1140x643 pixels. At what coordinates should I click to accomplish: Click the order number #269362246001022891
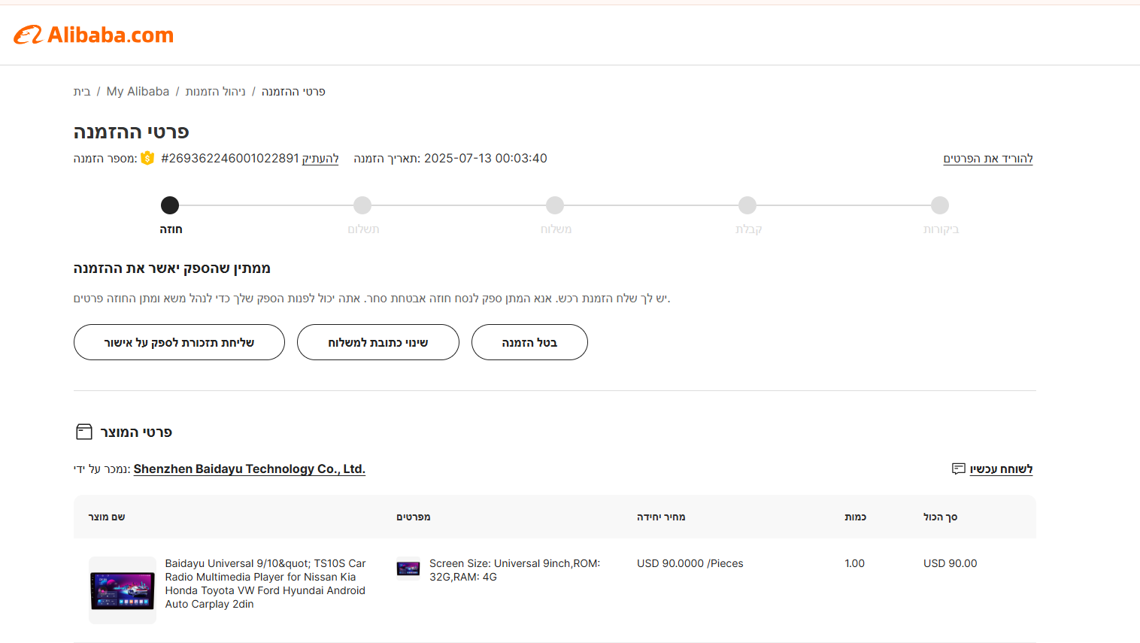click(x=230, y=158)
